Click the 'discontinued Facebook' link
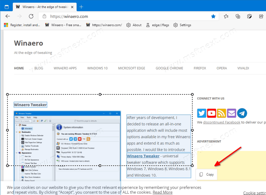 point(221,122)
